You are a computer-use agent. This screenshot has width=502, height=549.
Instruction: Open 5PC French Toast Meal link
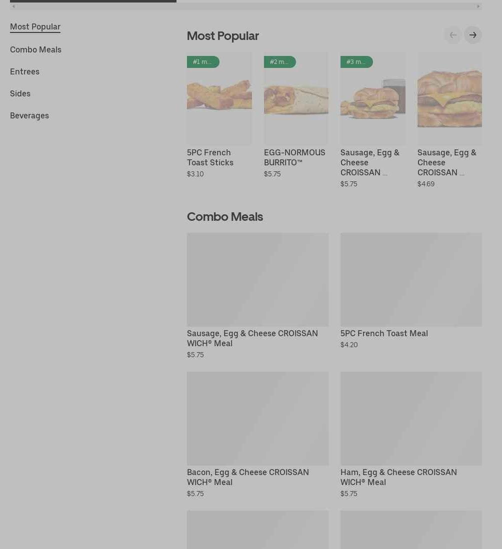[x=384, y=333]
